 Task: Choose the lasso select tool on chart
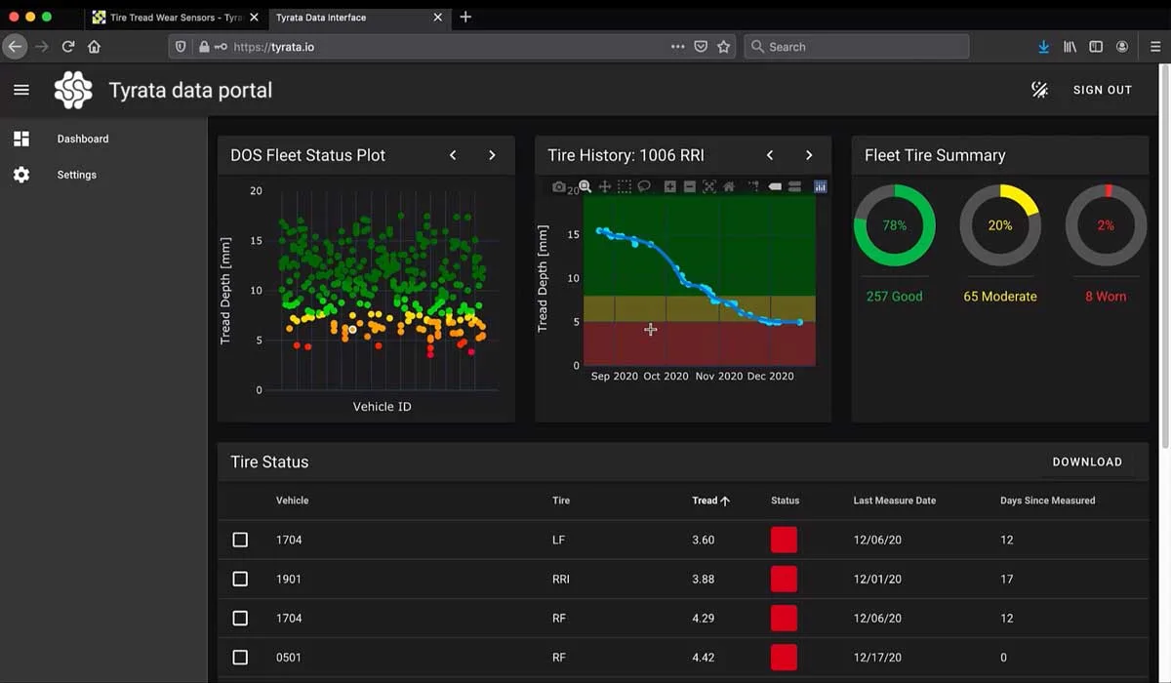(644, 186)
